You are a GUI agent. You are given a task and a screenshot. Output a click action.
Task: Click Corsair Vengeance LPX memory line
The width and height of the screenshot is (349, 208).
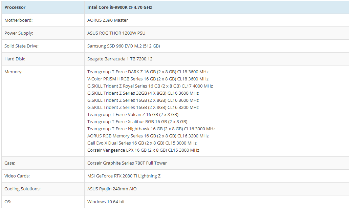pyautogui.click(x=143, y=150)
